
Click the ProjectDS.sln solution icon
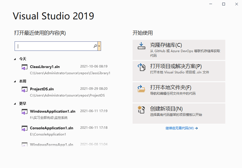click(25, 89)
